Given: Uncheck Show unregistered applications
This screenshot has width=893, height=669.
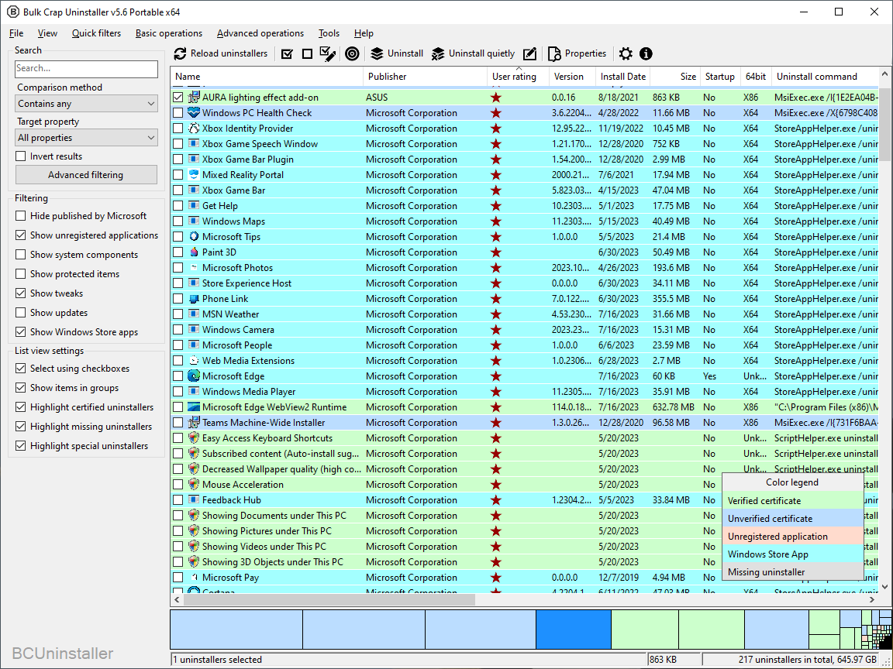Looking at the screenshot, I should 21,235.
